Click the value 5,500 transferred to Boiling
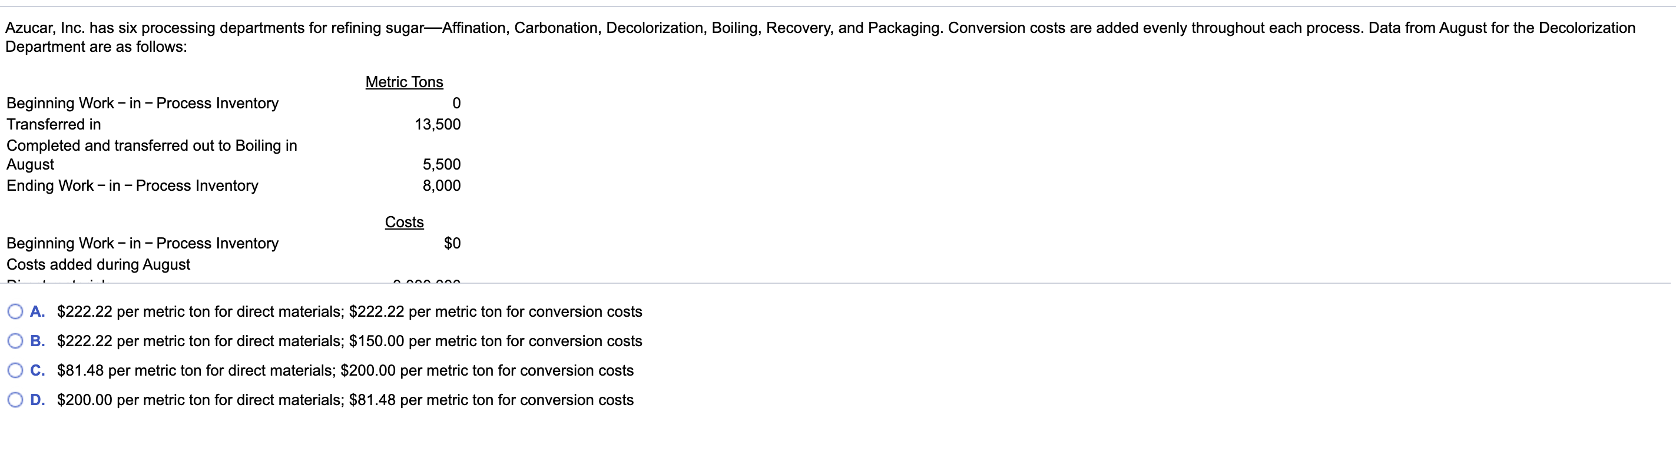The height and width of the screenshot is (461, 1676). [443, 164]
